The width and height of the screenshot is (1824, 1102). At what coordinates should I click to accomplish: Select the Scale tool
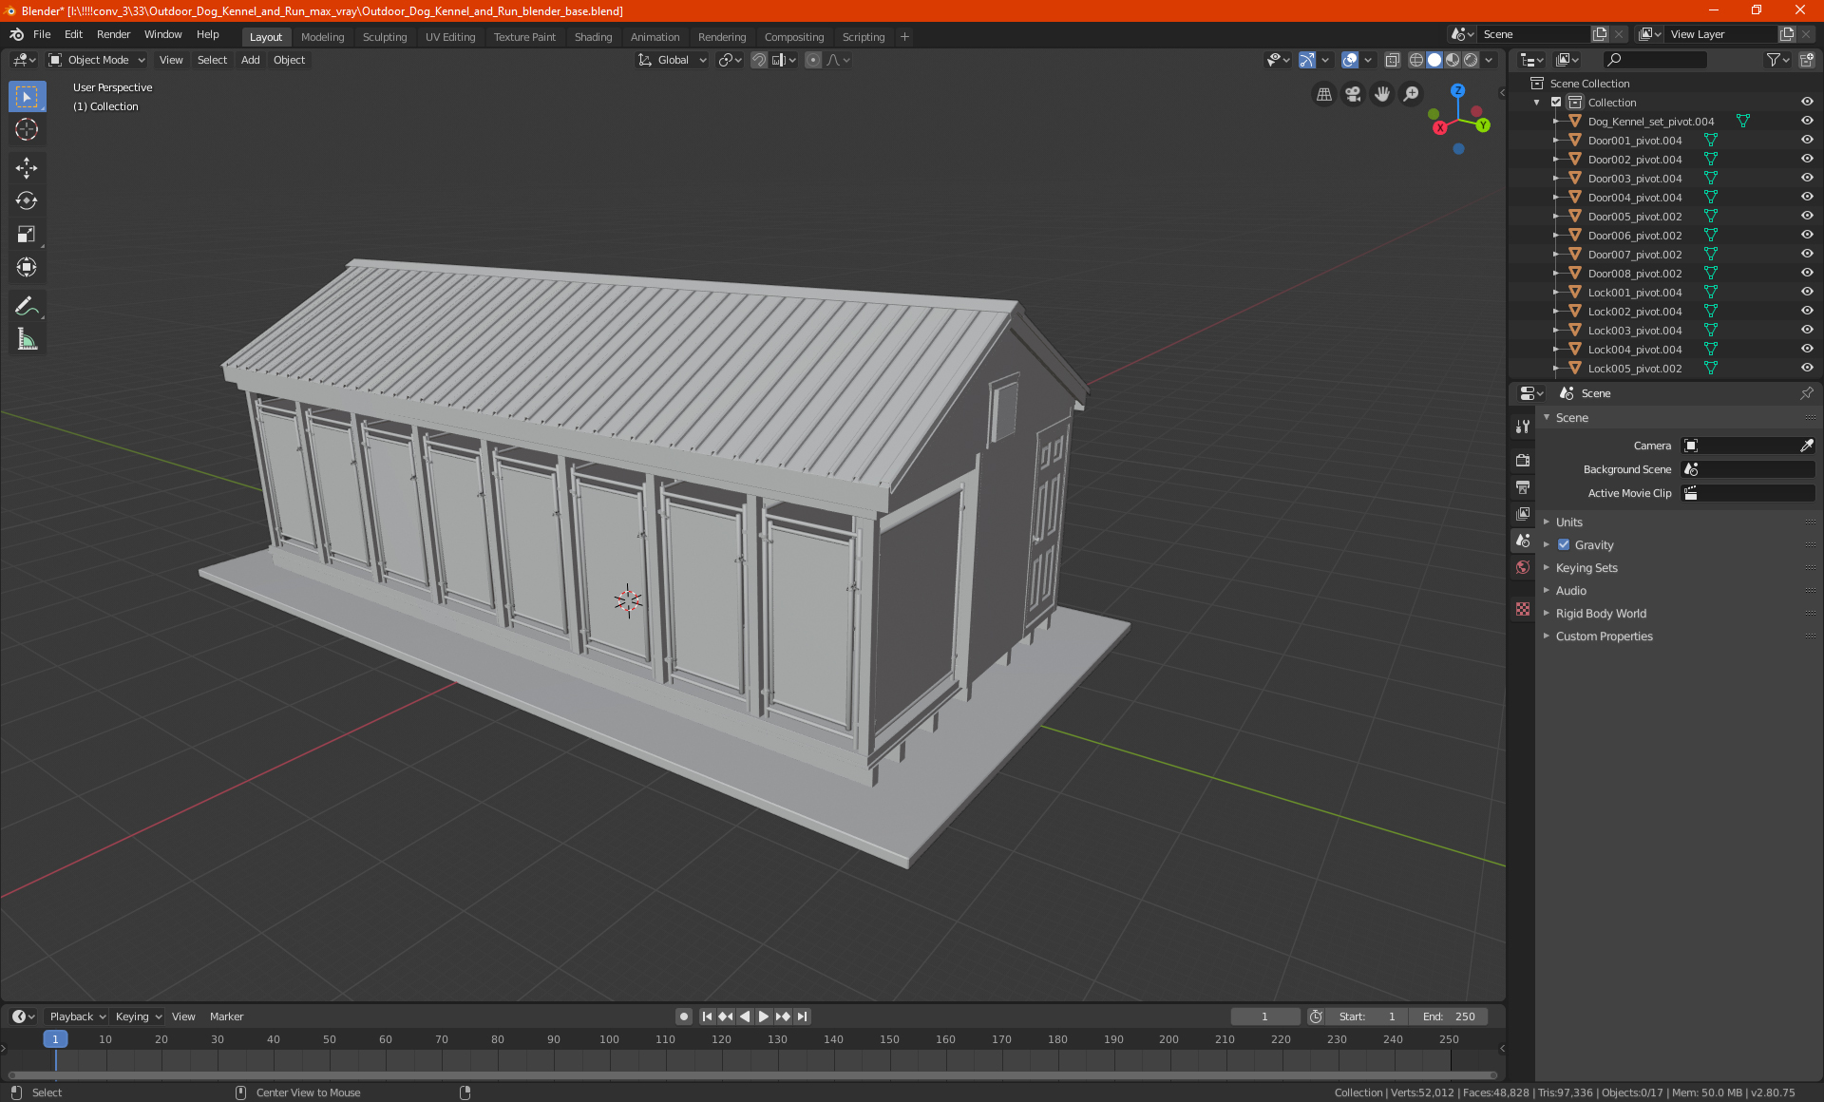click(27, 234)
